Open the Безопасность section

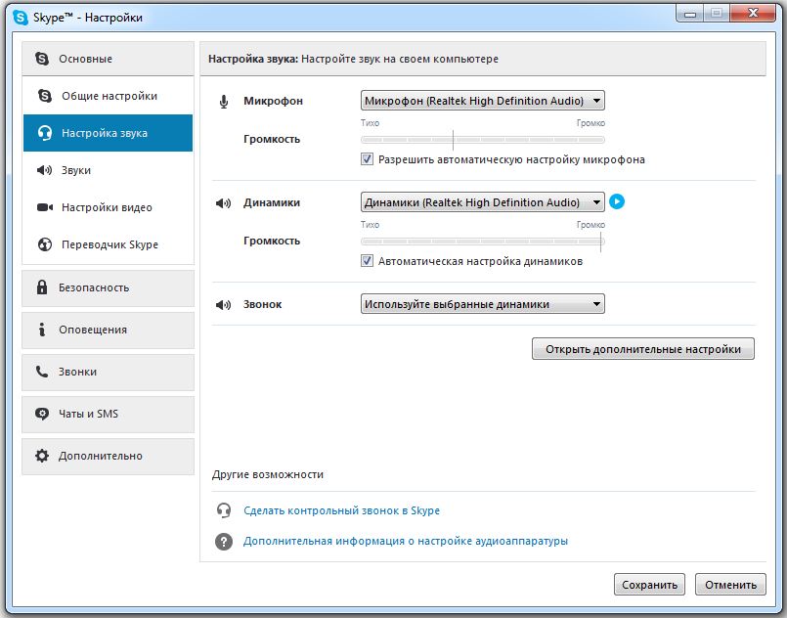pos(108,287)
